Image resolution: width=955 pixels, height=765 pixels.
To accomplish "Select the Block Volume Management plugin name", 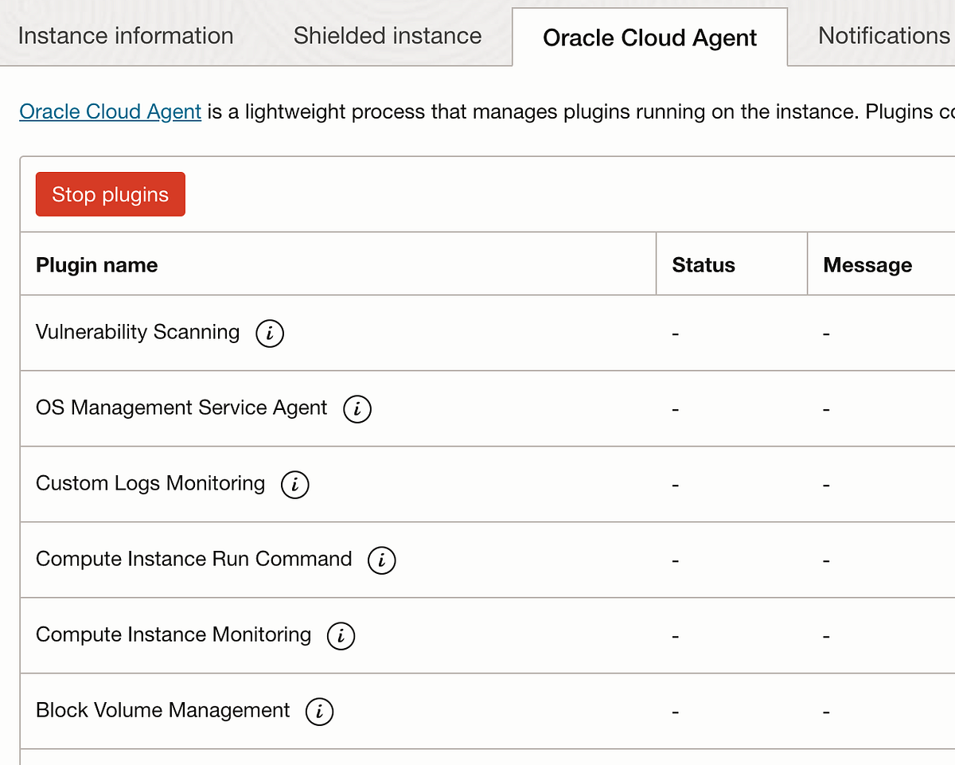I will [x=163, y=710].
